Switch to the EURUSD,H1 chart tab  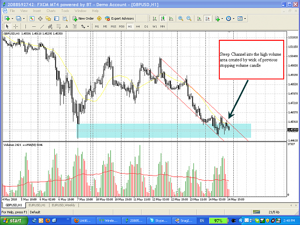pos(37,205)
